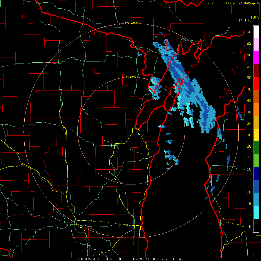The width and height of the screenshot is (261, 261).
Task: Click the 'TH' threshold legend label
Action: 249,226
